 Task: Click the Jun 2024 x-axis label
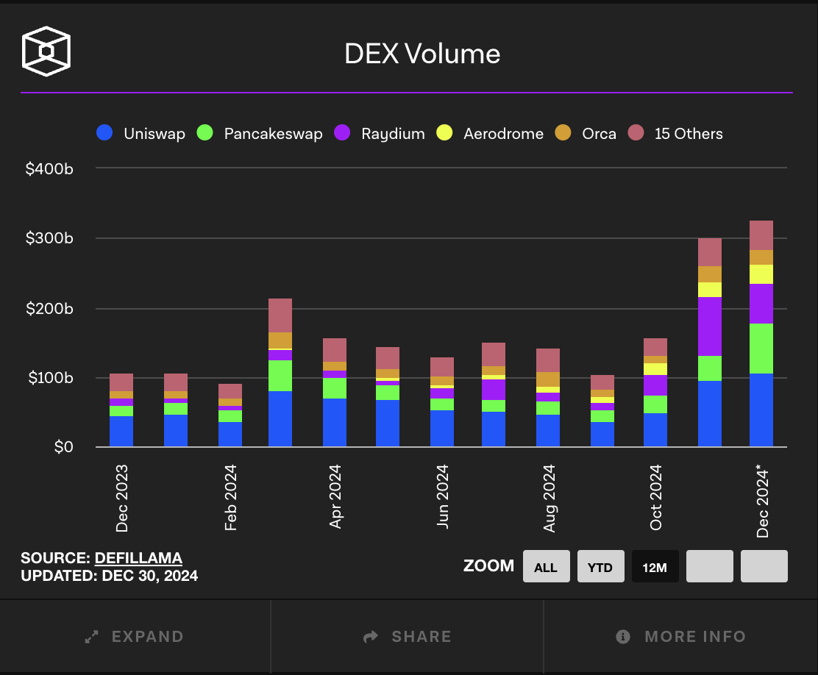(442, 496)
